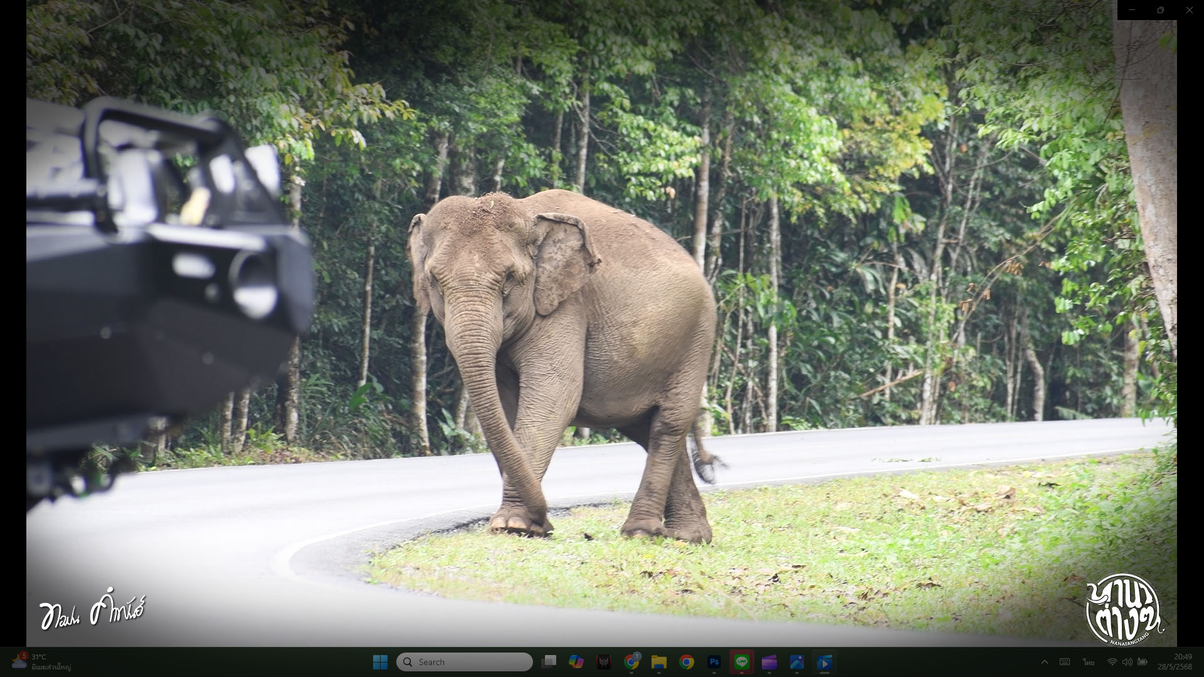The image size is (1204, 677).
Task: Open the volume speaker control
Action: [1127, 662]
